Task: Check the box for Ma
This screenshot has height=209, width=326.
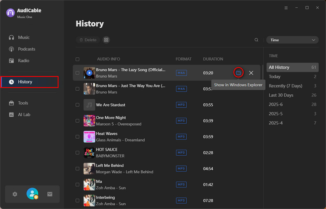Action: 77,185
